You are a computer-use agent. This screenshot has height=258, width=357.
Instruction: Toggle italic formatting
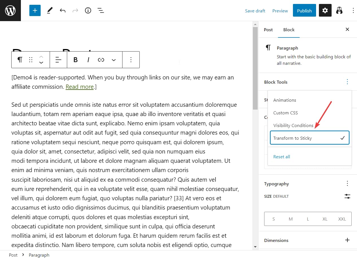click(88, 60)
